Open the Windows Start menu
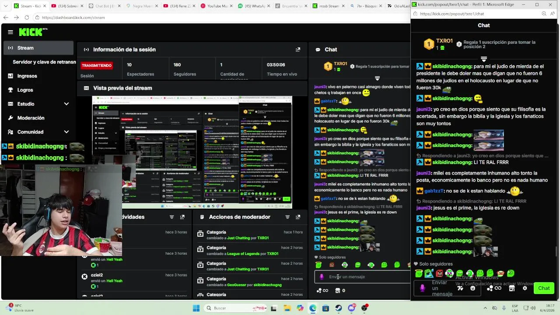Image resolution: width=560 pixels, height=315 pixels. pyautogui.click(x=196, y=308)
